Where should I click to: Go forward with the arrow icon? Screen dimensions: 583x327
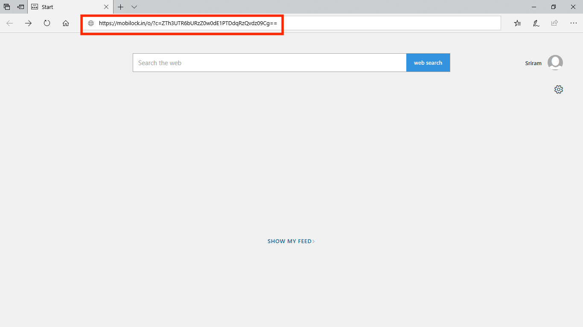(28, 23)
